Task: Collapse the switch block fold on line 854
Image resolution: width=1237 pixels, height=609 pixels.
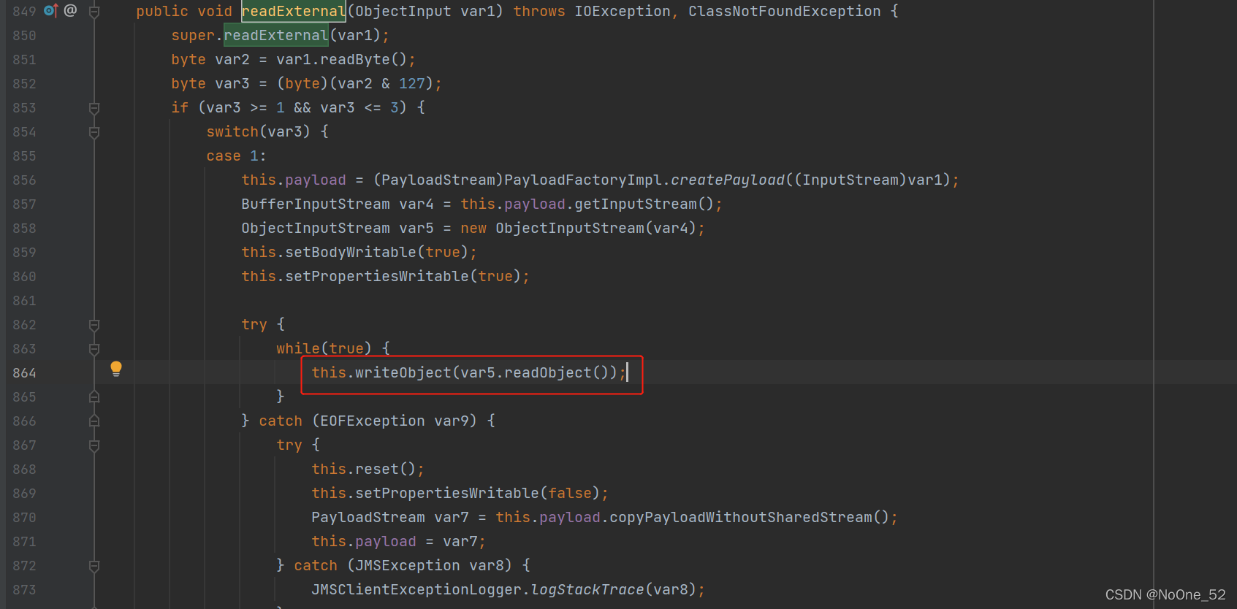Action: coord(94,132)
